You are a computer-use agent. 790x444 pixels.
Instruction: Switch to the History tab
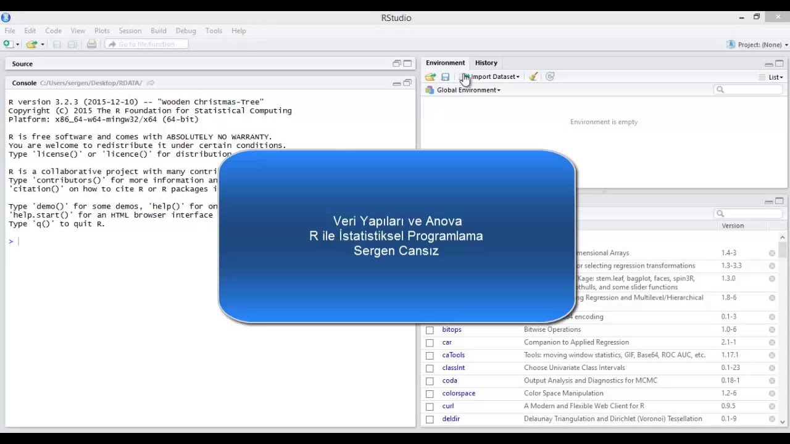pyautogui.click(x=486, y=63)
